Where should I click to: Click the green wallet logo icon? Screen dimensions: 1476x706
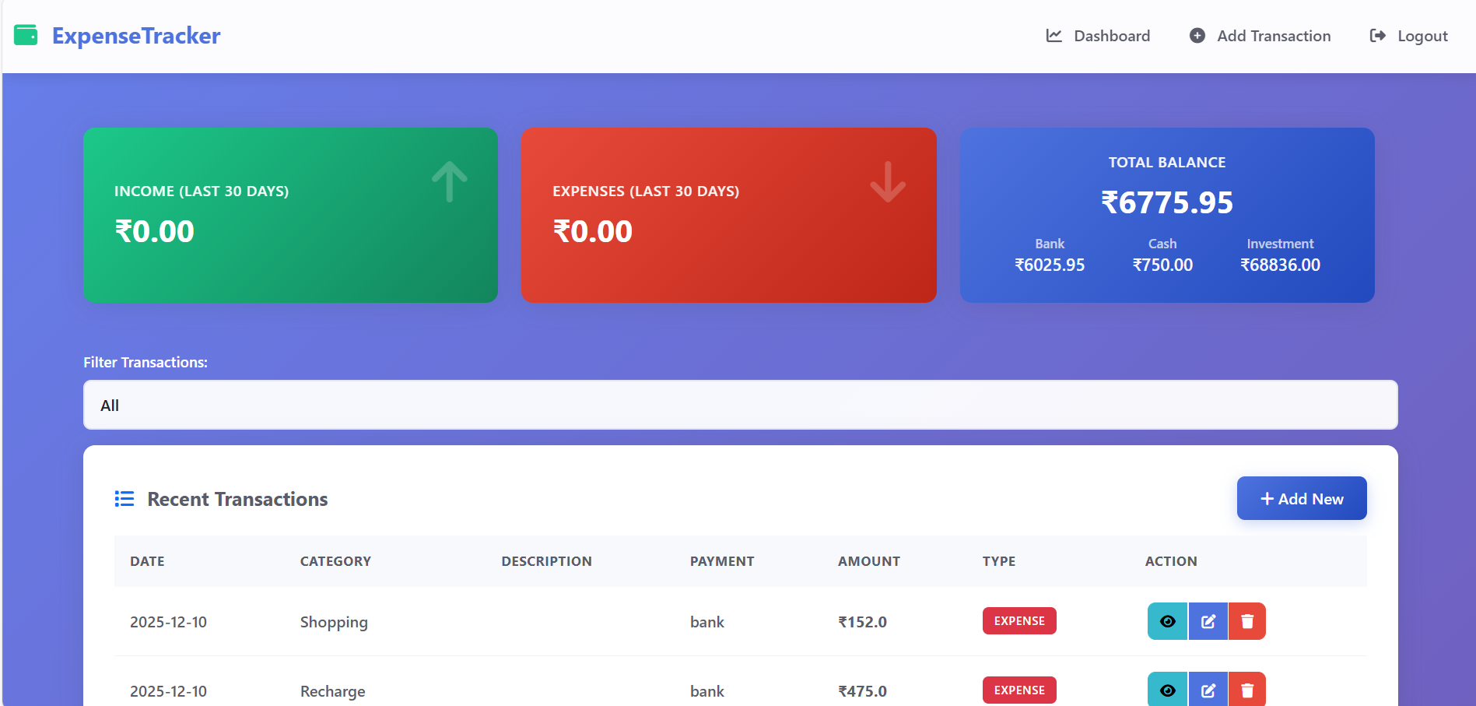[x=25, y=35]
